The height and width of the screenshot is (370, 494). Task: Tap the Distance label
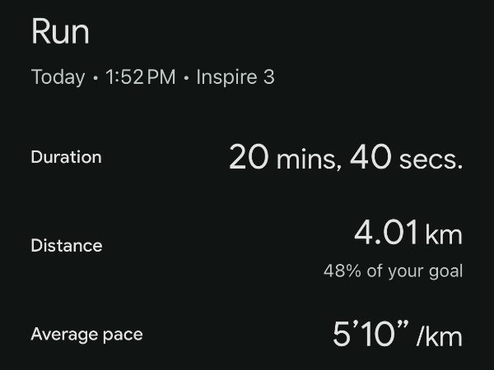(x=67, y=245)
